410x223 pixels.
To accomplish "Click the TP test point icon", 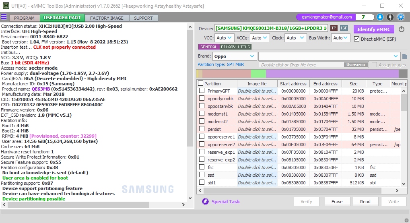I will (334, 28).
